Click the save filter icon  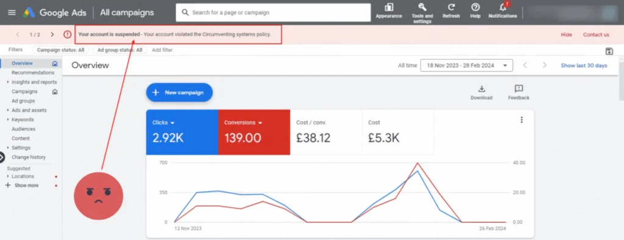coord(609,51)
